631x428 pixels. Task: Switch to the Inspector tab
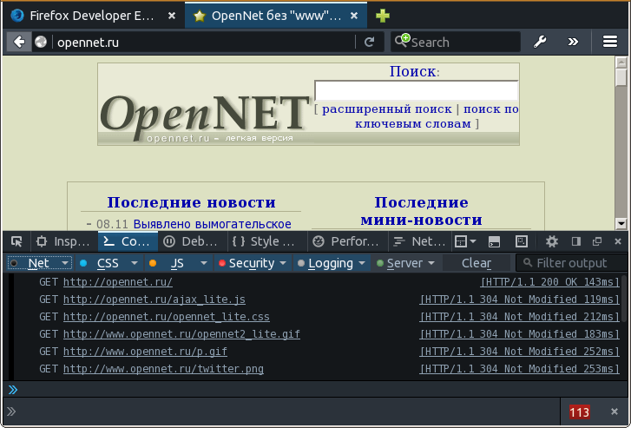[64, 241]
